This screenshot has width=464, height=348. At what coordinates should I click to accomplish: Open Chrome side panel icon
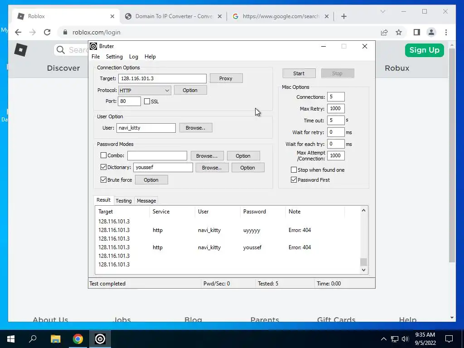click(417, 32)
